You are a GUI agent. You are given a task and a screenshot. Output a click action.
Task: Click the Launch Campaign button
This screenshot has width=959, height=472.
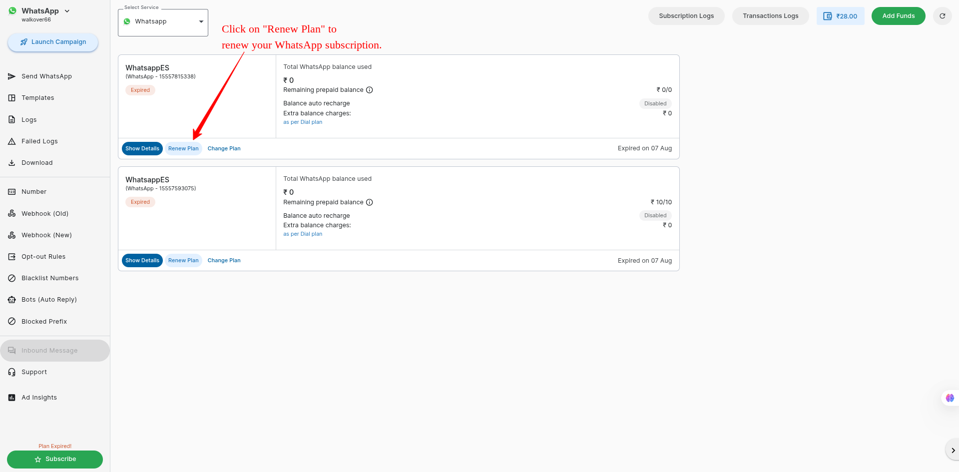click(53, 42)
